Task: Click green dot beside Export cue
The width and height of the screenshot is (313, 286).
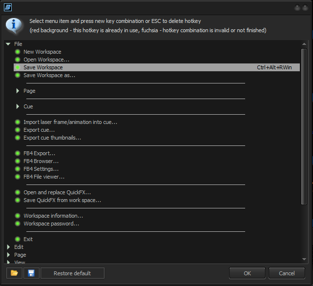Action: point(18,130)
